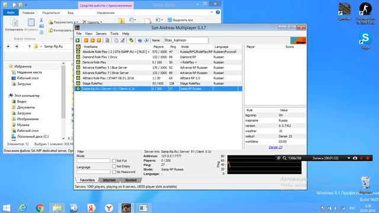The image size is (379, 213).
Task: Select the Advance RolePlay 5 | Blue Server row
Action: (158, 67)
